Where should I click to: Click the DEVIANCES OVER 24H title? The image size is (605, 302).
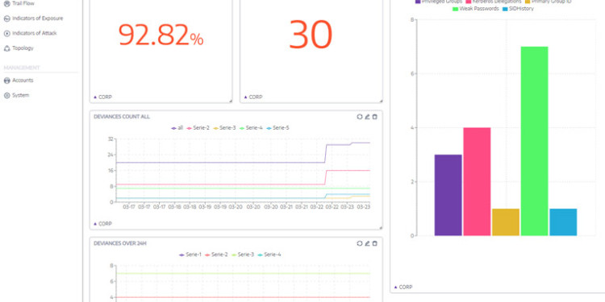[120, 243]
